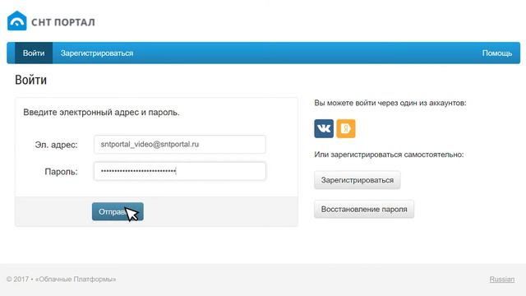Click the Эл. адрес input field

coord(180,145)
